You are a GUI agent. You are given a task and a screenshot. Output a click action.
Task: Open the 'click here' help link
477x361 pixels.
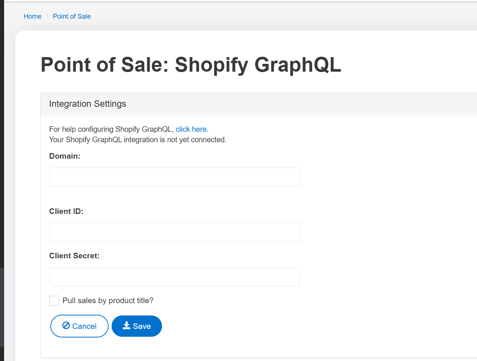click(x=191, y=129)
